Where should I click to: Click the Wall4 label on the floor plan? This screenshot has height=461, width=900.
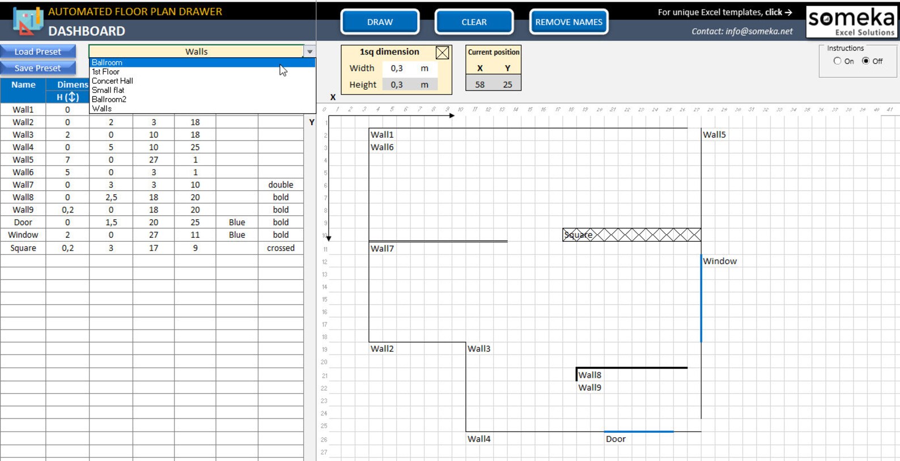pos(479,439)
